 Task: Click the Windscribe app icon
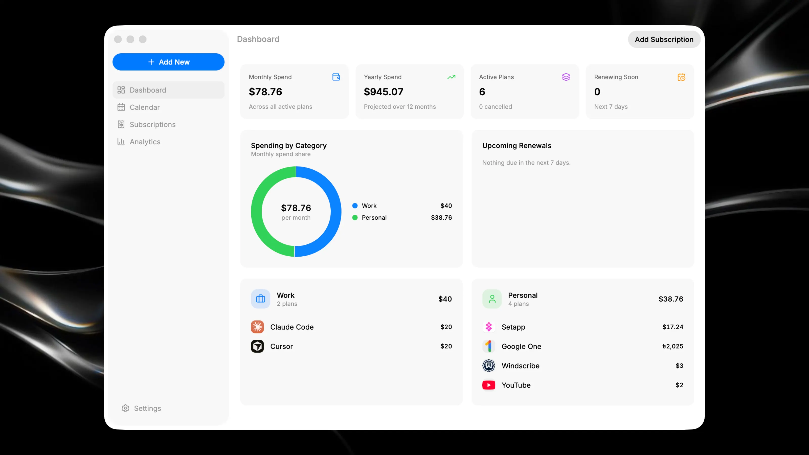[x=489, y=366]
